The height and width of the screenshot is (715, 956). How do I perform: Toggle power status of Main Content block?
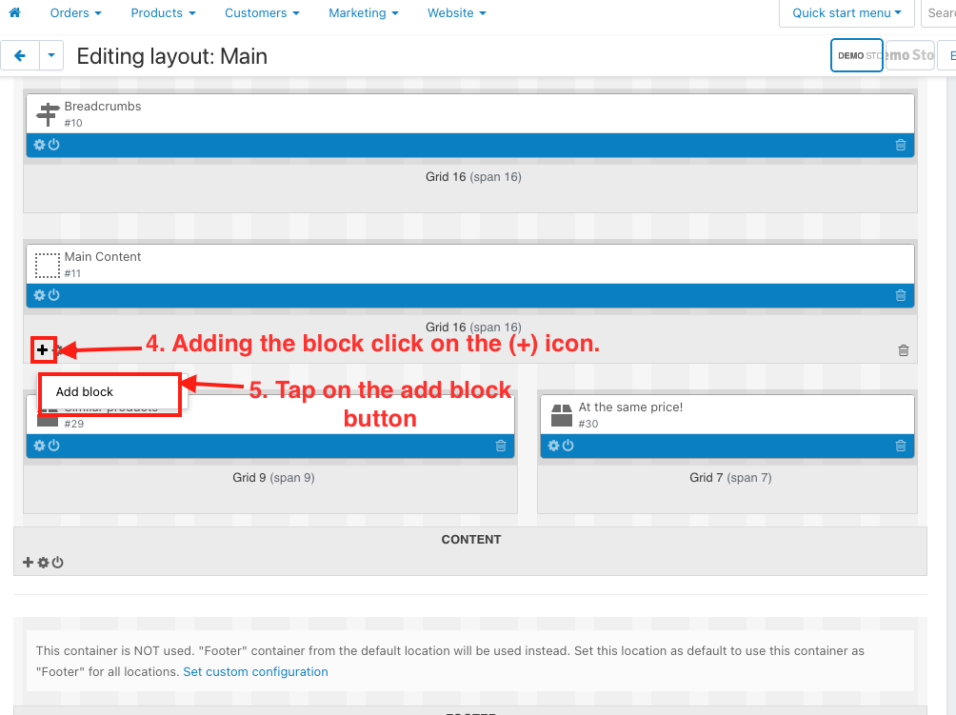54,295
